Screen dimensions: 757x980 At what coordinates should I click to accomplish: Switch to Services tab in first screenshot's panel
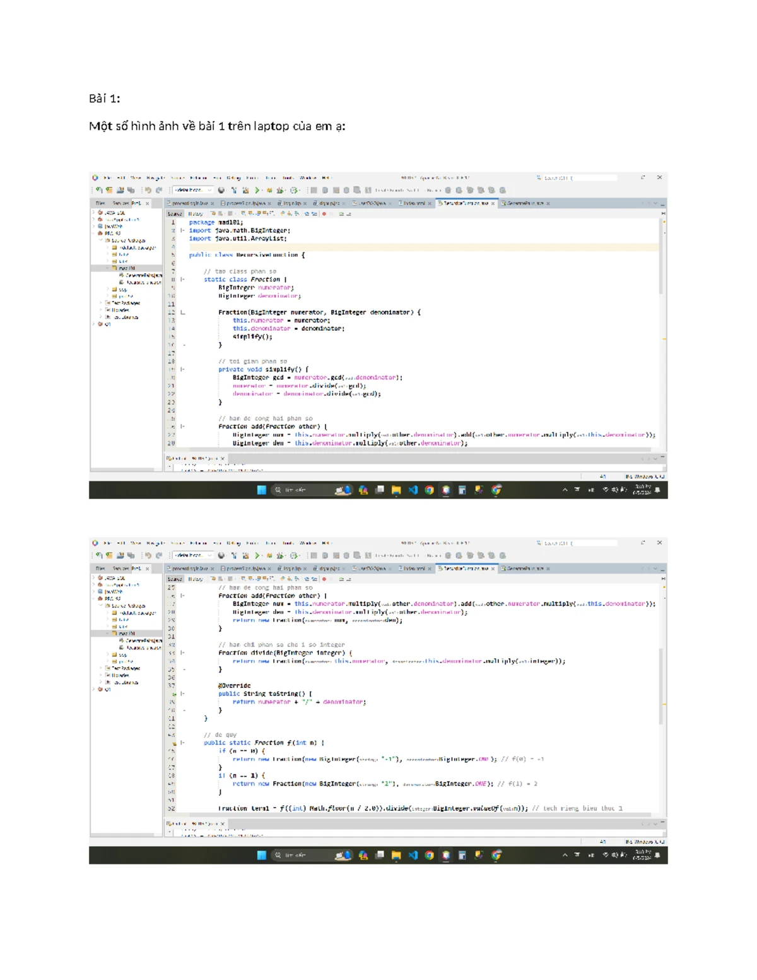(x=119, y=203)
